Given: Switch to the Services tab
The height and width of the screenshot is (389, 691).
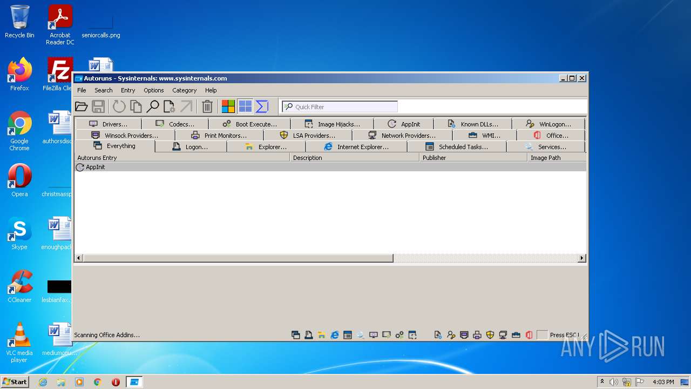Looking at the screenshot, I should point(545,147).
